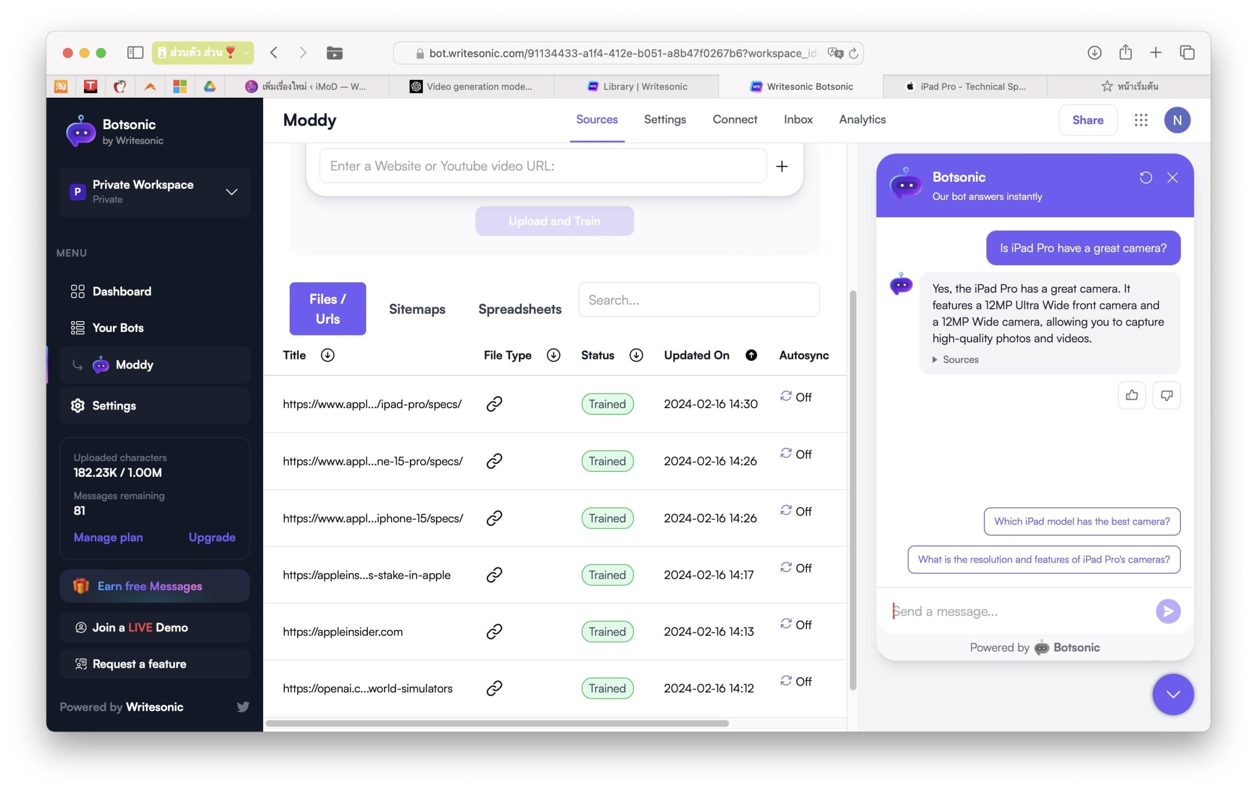
Task: Expand the Sources disclosure in the bot reply
Action: [x=956, y=359]
